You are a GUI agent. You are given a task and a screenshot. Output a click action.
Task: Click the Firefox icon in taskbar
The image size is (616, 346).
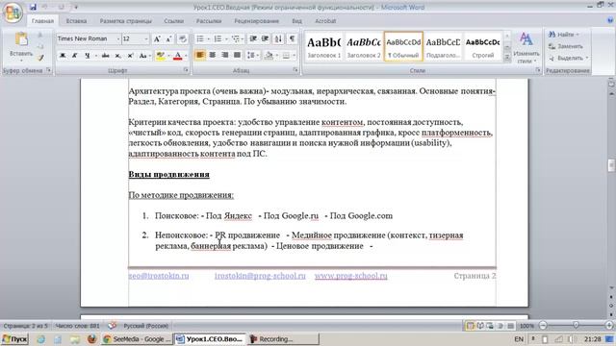91,339
